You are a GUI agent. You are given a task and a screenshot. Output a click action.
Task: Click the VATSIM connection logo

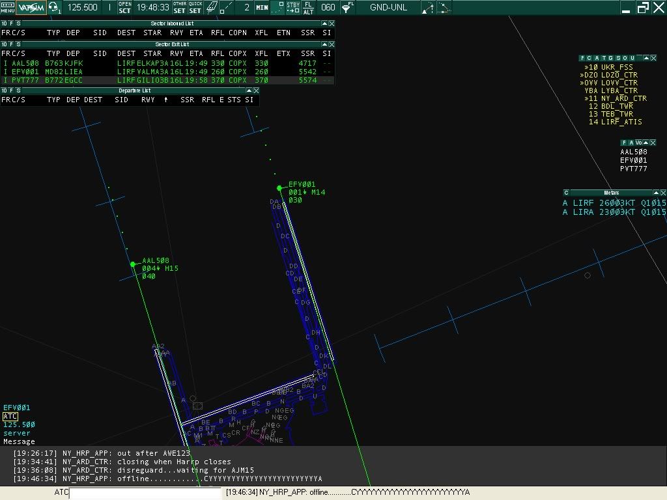[31, 7]
